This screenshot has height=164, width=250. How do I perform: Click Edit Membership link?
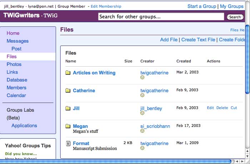(x=106, y=6)
